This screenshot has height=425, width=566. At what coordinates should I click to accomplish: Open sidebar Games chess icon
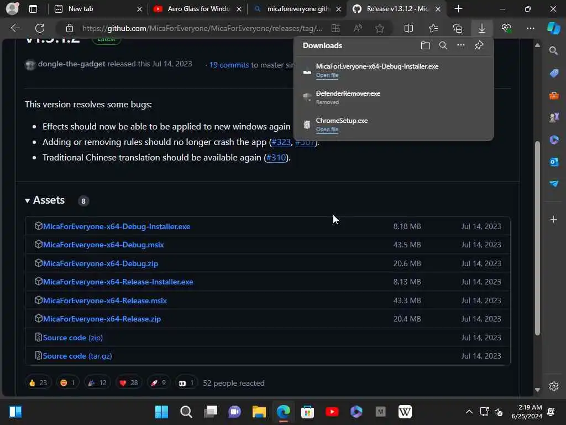coord(554,117)
